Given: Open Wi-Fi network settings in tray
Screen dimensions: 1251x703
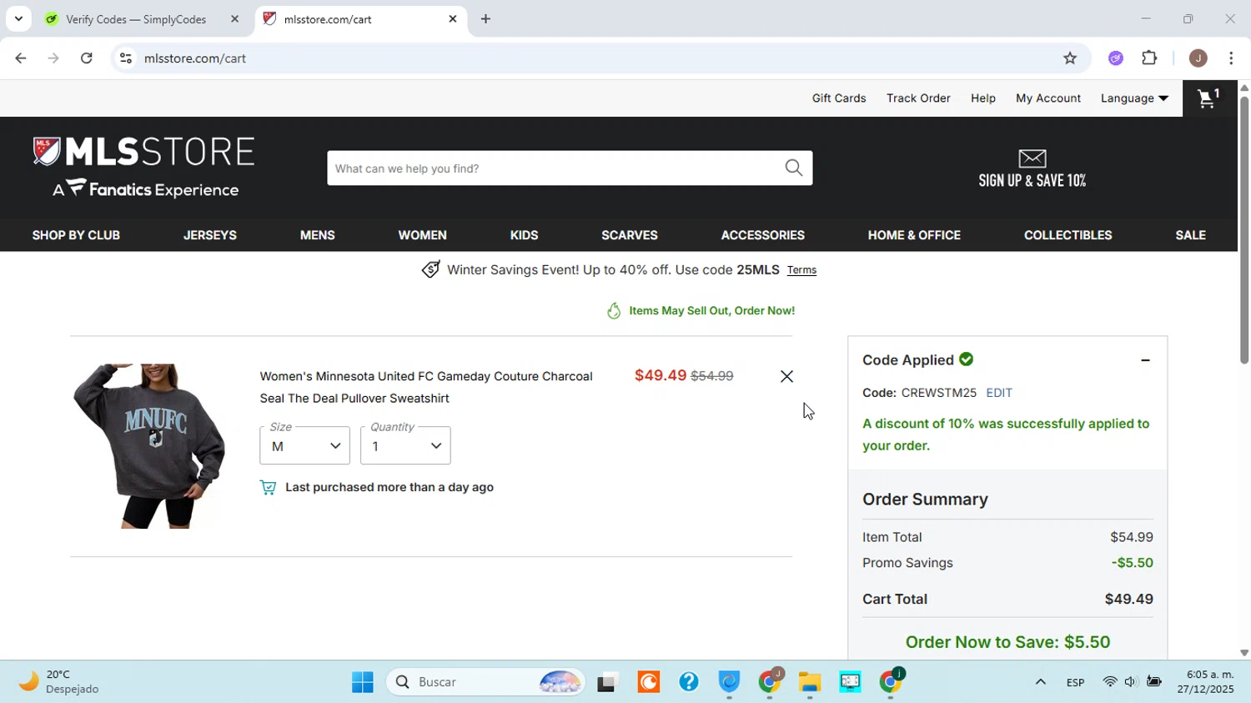Looking at the screenshot, I should click(1109, 682).
